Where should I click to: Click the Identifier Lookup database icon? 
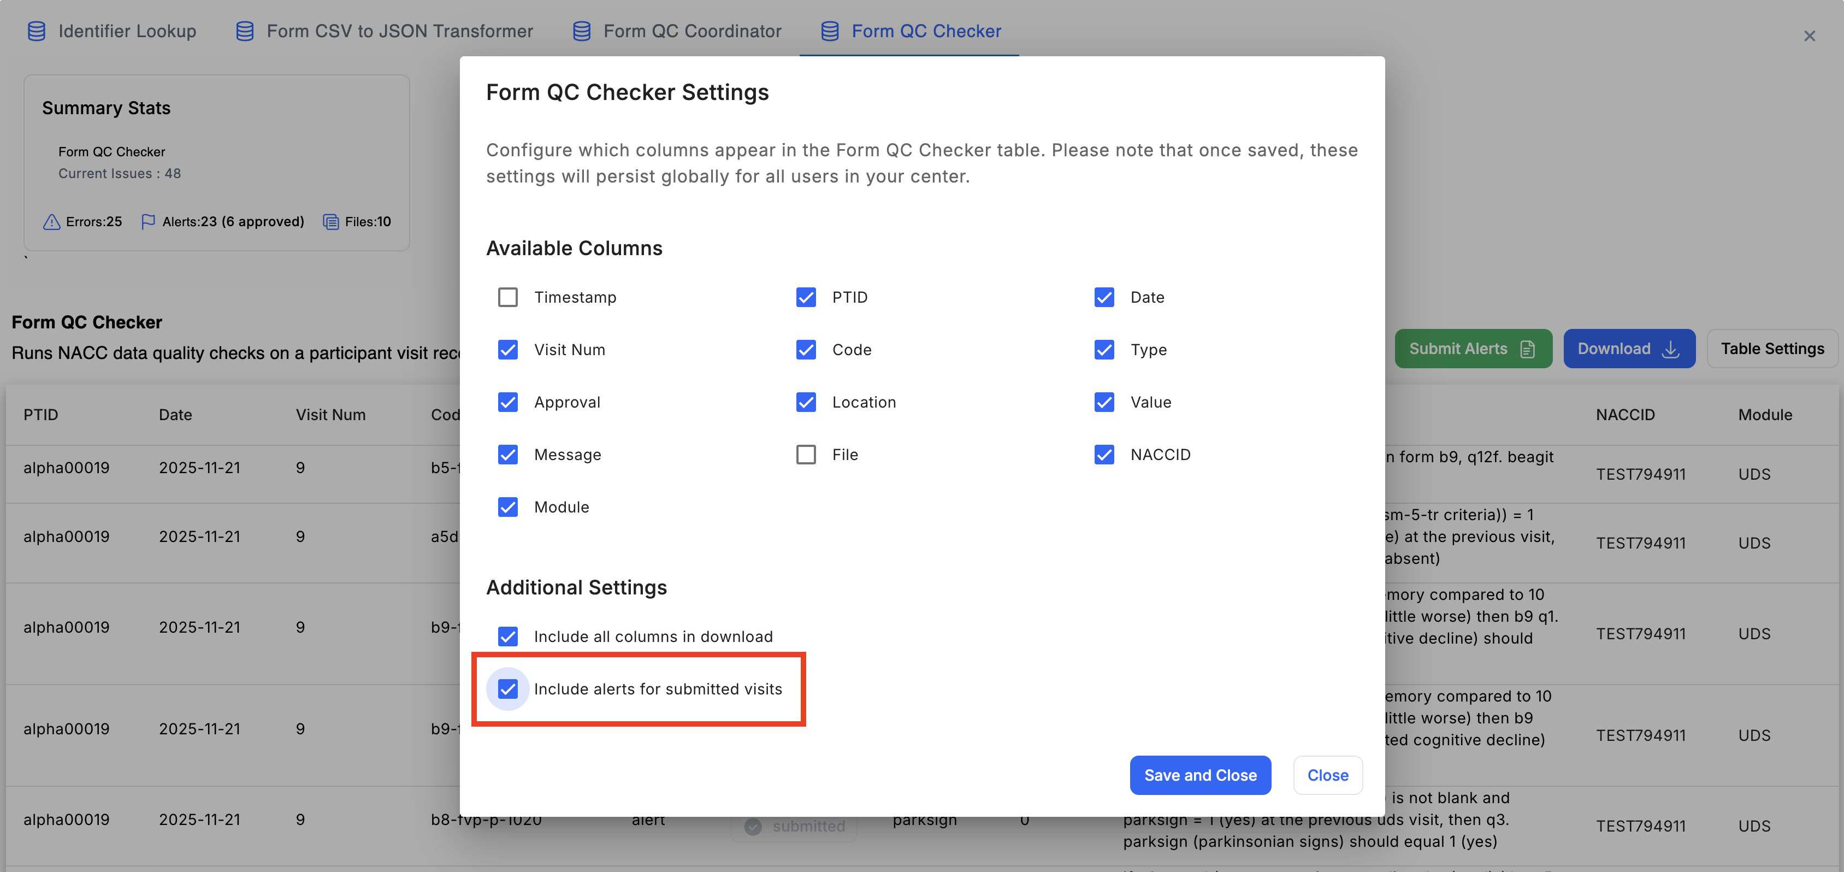(37, 31)
